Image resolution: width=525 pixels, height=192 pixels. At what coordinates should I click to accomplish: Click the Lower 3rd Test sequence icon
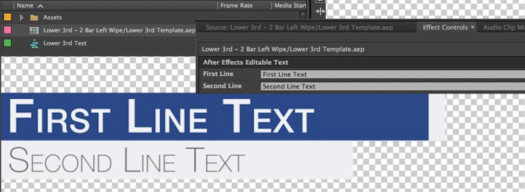[x=34, y=43]
